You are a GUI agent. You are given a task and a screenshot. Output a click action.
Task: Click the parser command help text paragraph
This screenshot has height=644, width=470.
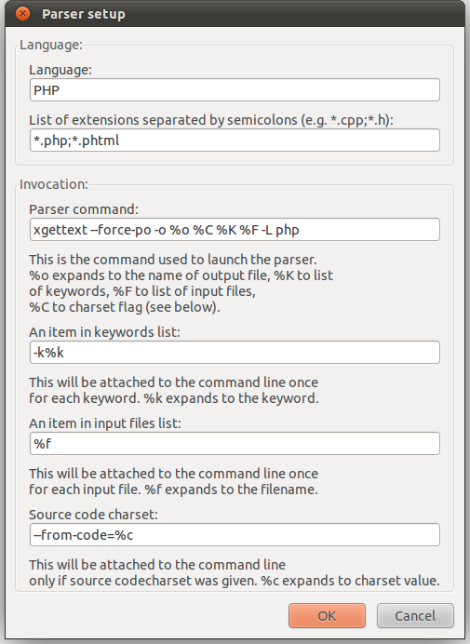click(181, 284)
